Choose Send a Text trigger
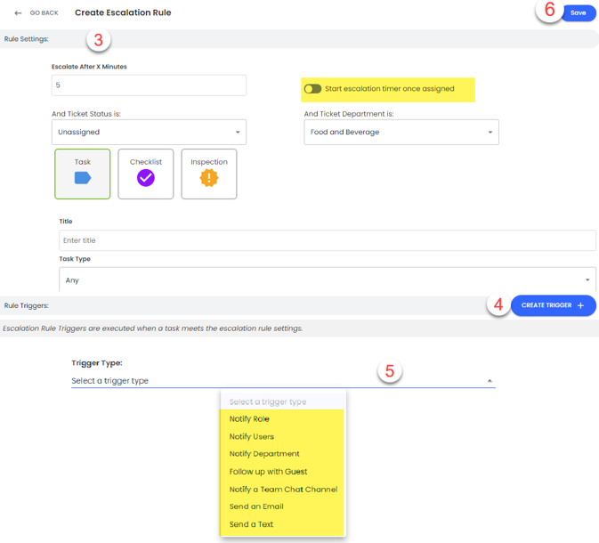The image size is (599, 543). click(x=251, y=524)
